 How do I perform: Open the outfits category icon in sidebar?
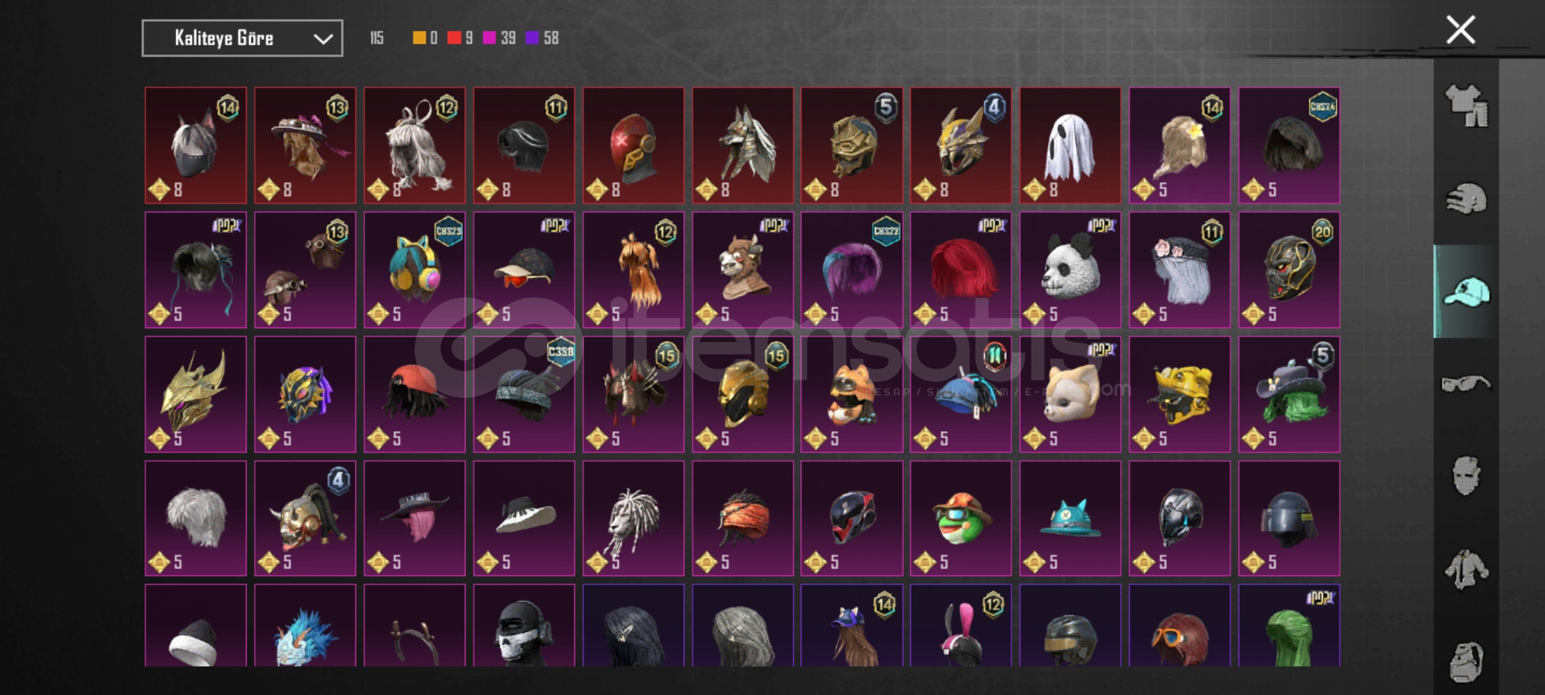point(1466,106)
